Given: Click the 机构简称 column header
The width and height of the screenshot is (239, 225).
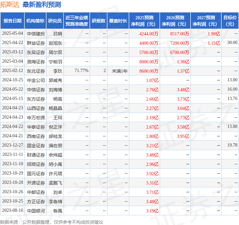Looking at the screenshot, I should [35, 21].
